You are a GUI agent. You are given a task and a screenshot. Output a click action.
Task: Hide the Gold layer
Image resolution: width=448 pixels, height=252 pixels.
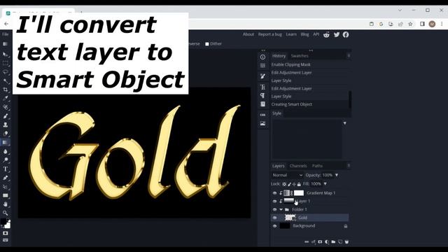pyautogui.click(x=274, y=218)
